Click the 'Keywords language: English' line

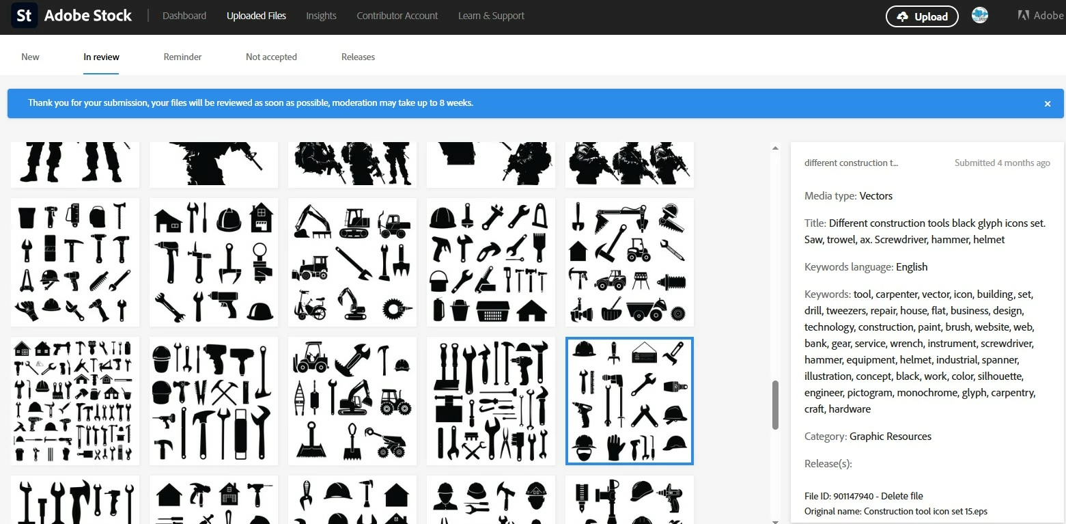866,267
